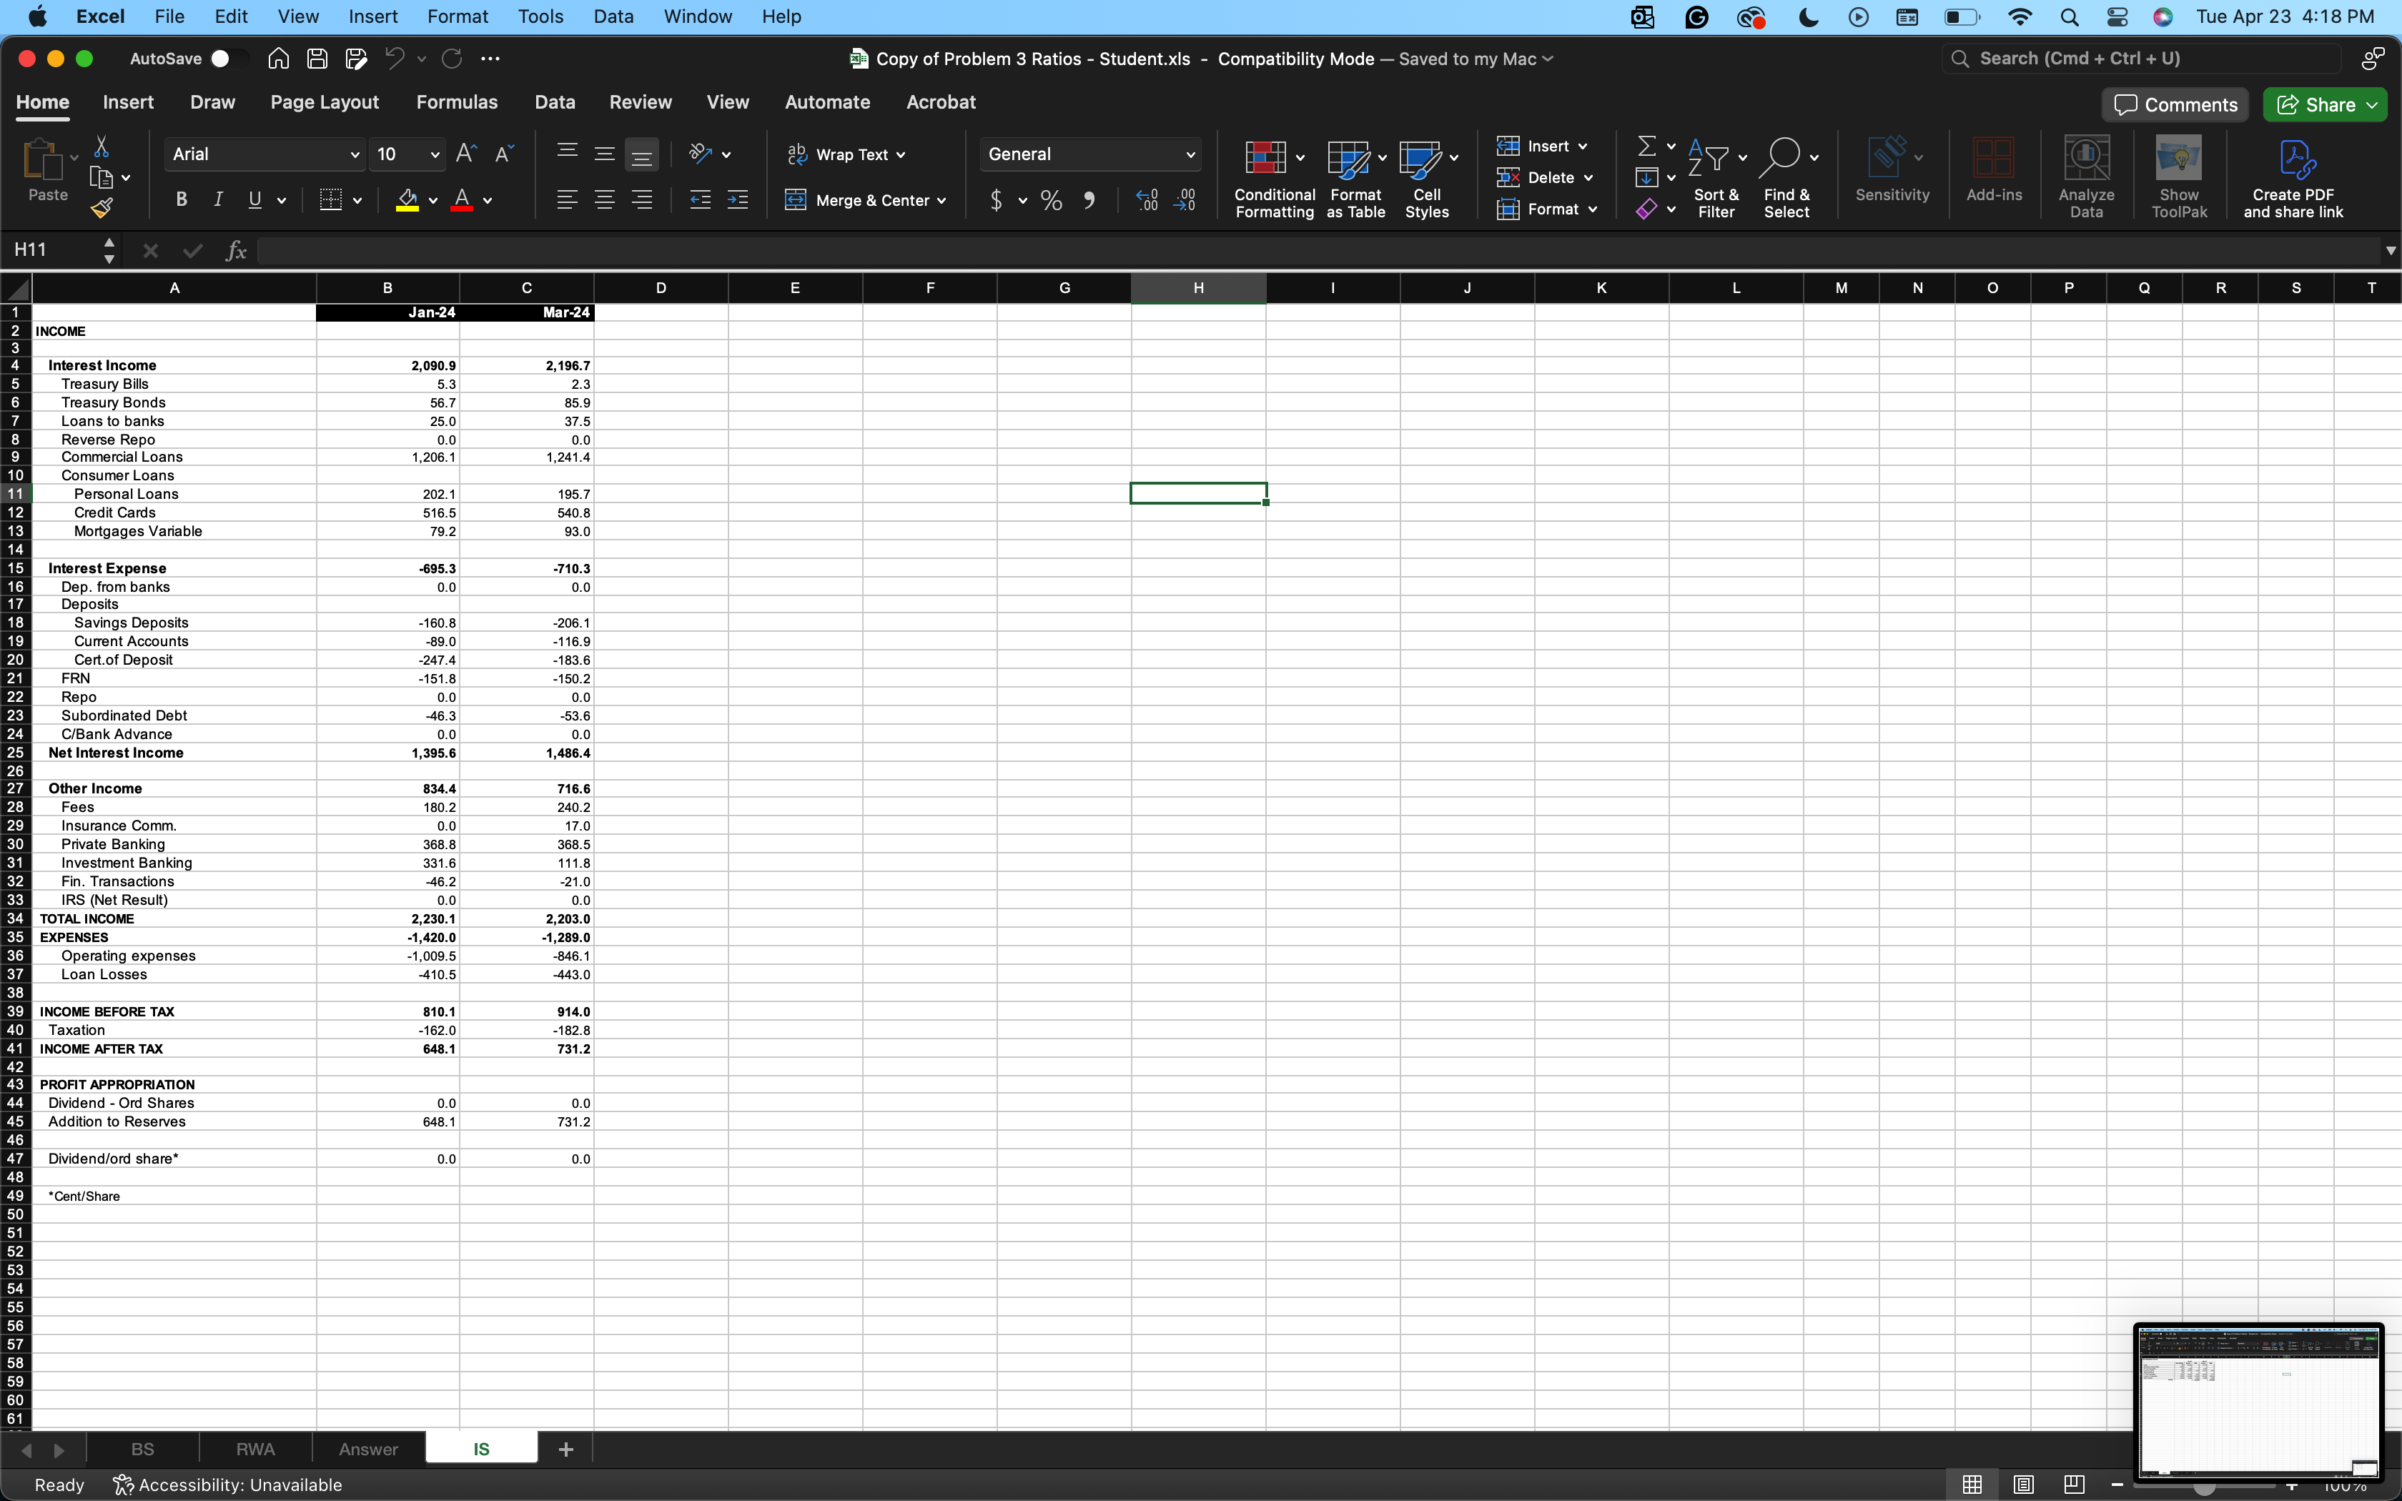Expand the Arial font name dropdown
This screenshot has height=1501, width=2402.
coord(355,155)
